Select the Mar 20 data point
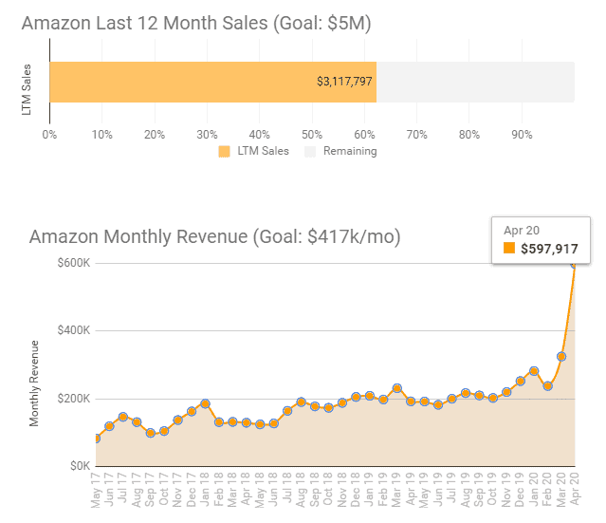Image resolution: width=606 pixels, height=523 pixels. point(561,357)
